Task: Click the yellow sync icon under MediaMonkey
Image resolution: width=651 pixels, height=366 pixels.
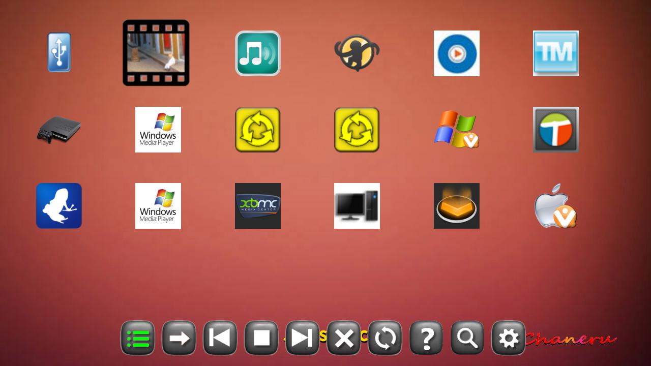Action: (357, 130)
